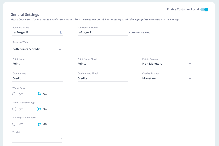Edit the Credit Name Plural field

[x=103, y=78]
